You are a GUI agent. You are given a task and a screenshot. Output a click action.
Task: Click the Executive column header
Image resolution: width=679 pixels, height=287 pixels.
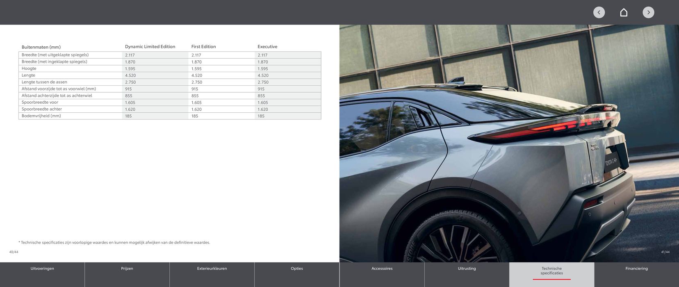pyautogui.click(x=267, y=47)
